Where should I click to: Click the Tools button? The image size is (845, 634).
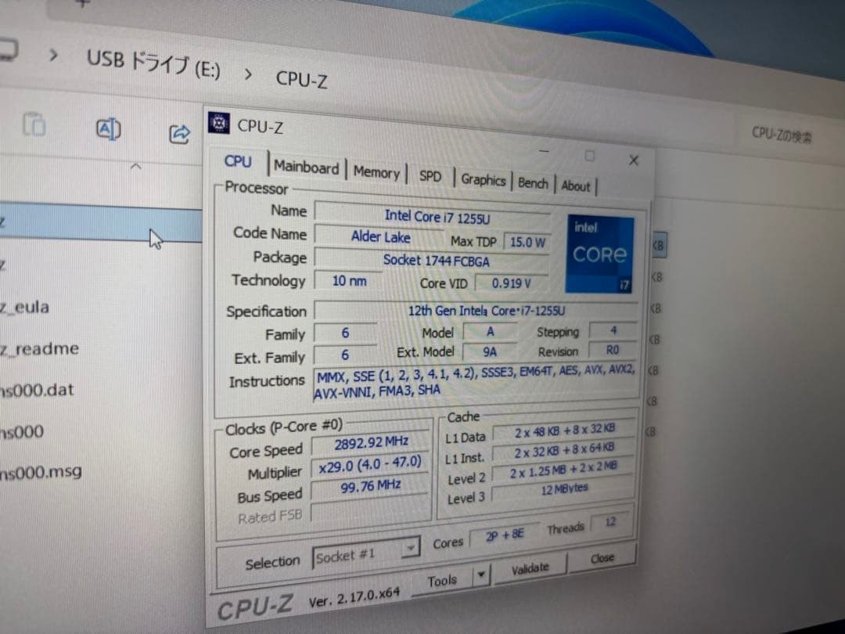pos(442,580)
